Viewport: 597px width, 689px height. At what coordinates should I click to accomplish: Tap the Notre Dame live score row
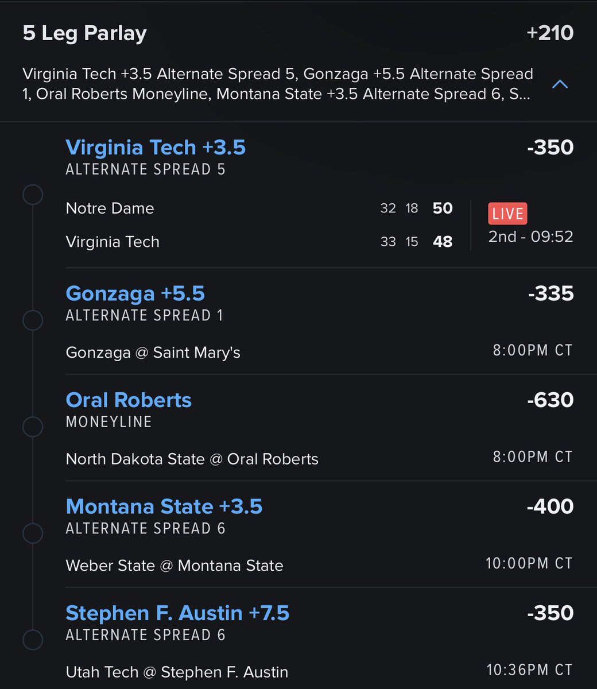tap(259, 208)
